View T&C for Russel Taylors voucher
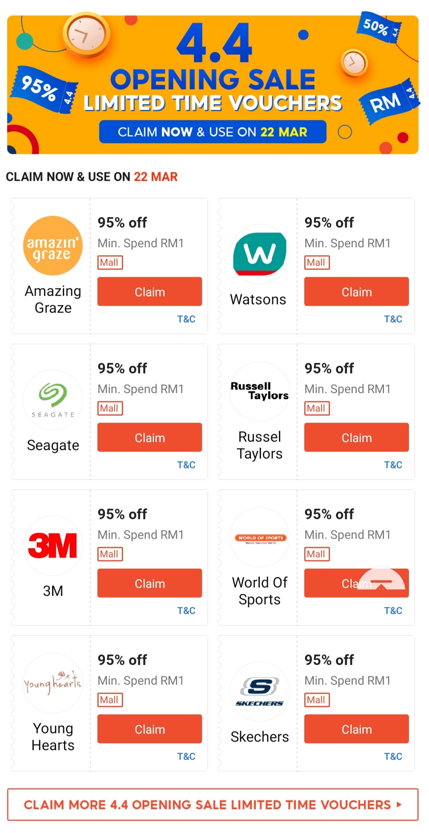 tap(393, 465)
